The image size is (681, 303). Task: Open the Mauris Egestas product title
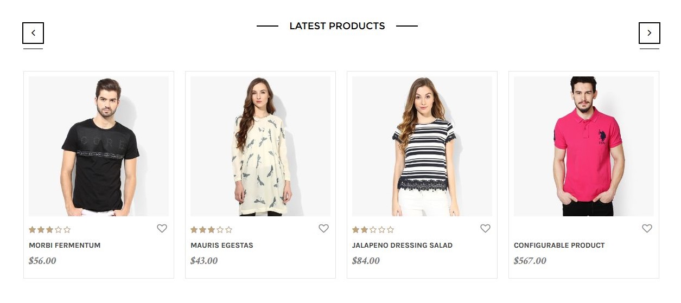pos(221,246)
